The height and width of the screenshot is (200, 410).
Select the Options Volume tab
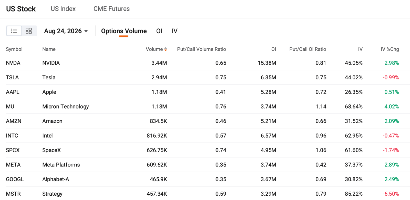(124, 31)
